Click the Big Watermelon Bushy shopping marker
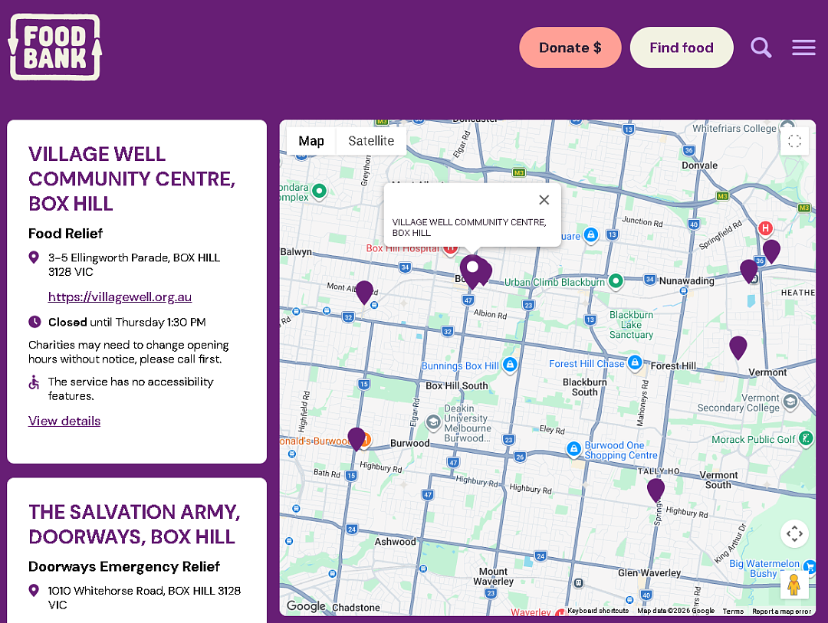 [x=810, y=567]
